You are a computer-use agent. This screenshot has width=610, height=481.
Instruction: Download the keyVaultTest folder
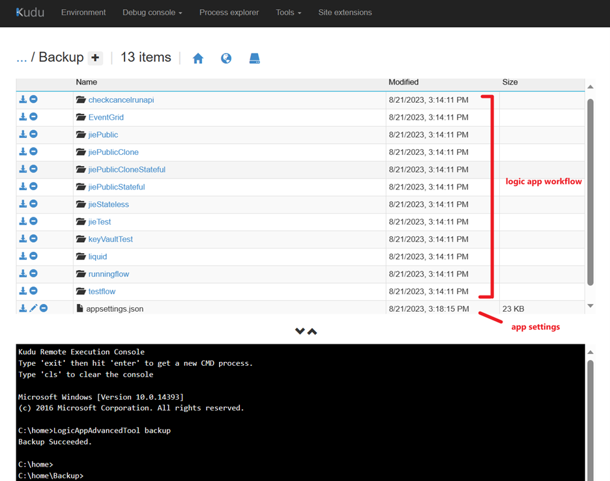pyautogui.click(x=23, y=239)
